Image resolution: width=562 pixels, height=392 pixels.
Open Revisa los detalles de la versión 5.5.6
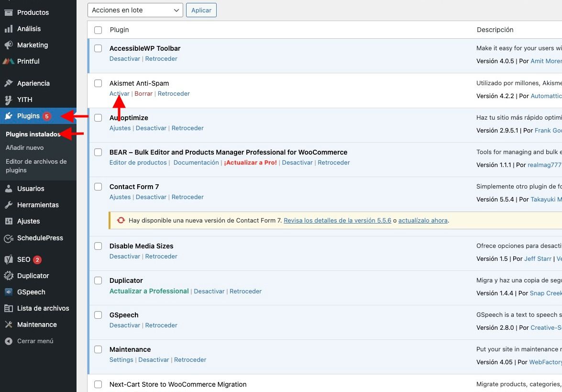click(x=337, y=221)
